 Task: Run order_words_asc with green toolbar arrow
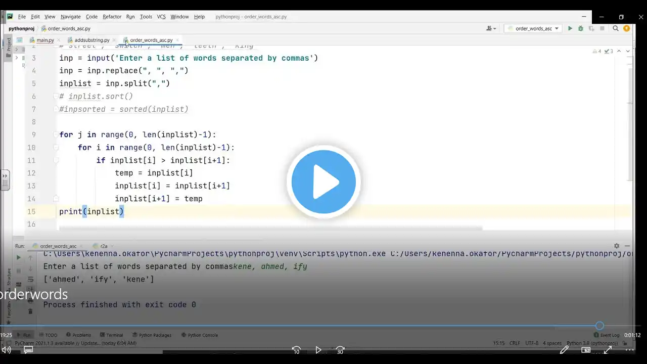570,29
